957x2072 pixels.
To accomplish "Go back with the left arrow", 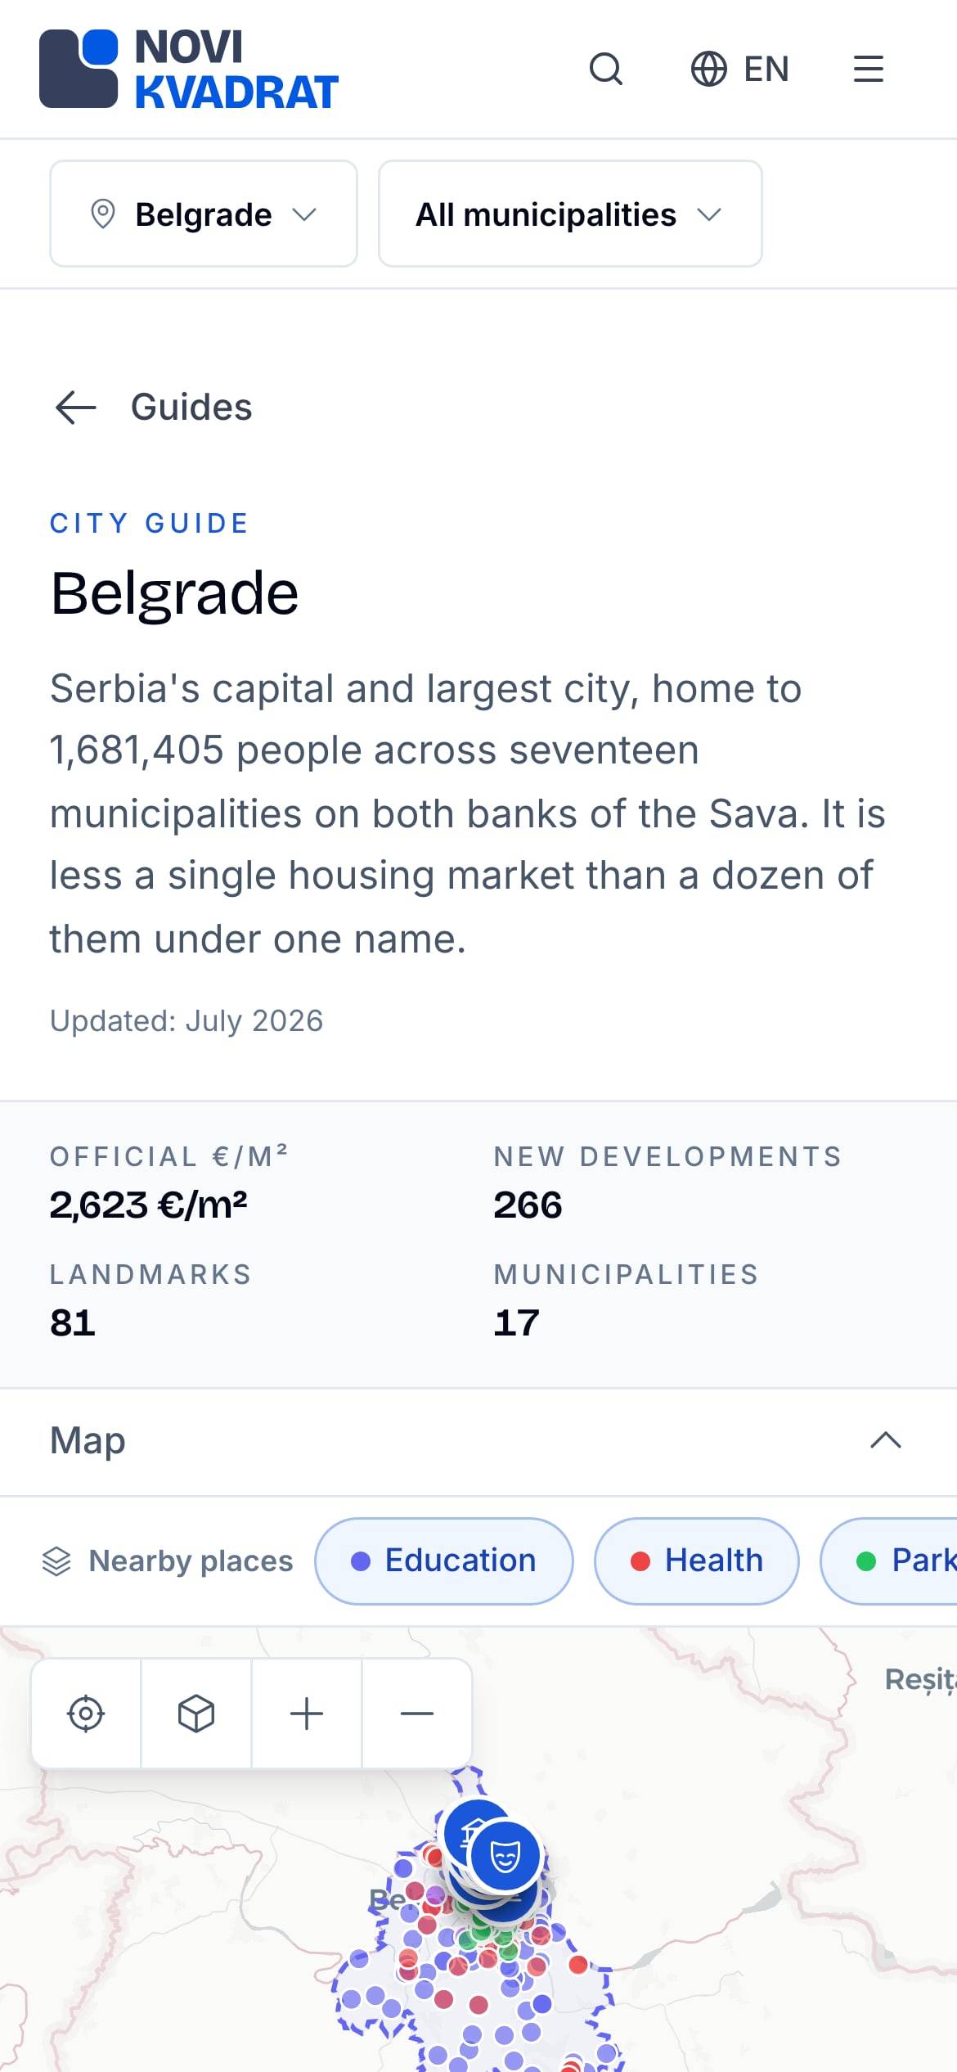I will tap(75, 407).
